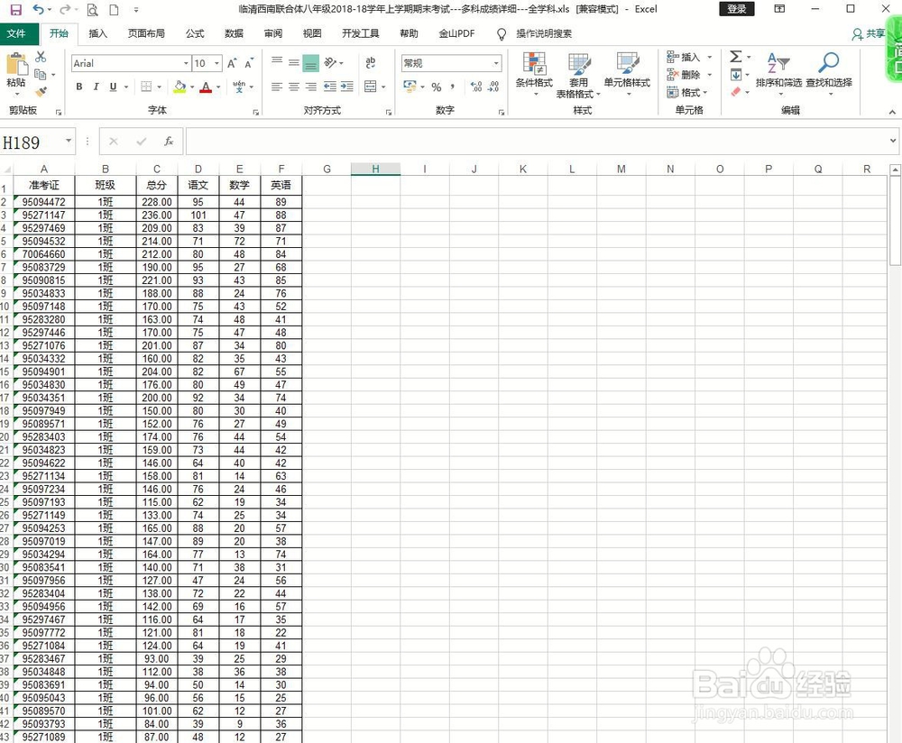Screen dimensions: 902x743
Task: Select column H header
Action: click(x=375, y=169)
